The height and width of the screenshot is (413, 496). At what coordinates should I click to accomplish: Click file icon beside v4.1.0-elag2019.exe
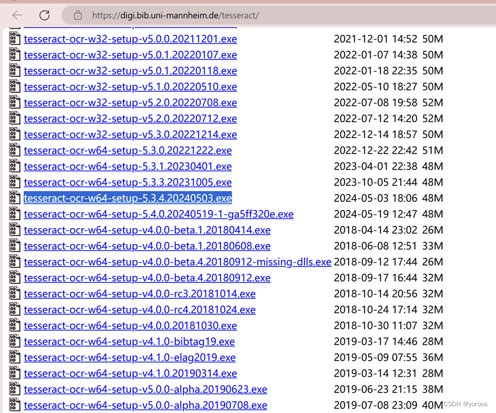pyautogui.click(x=15, y=357)
